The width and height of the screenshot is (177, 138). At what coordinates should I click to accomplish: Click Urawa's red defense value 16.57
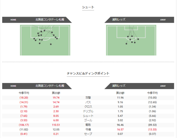click(x=120, y=129)
